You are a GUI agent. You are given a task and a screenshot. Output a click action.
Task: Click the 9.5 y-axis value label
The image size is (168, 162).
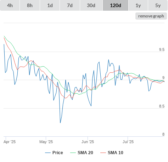tap(162, 49)
